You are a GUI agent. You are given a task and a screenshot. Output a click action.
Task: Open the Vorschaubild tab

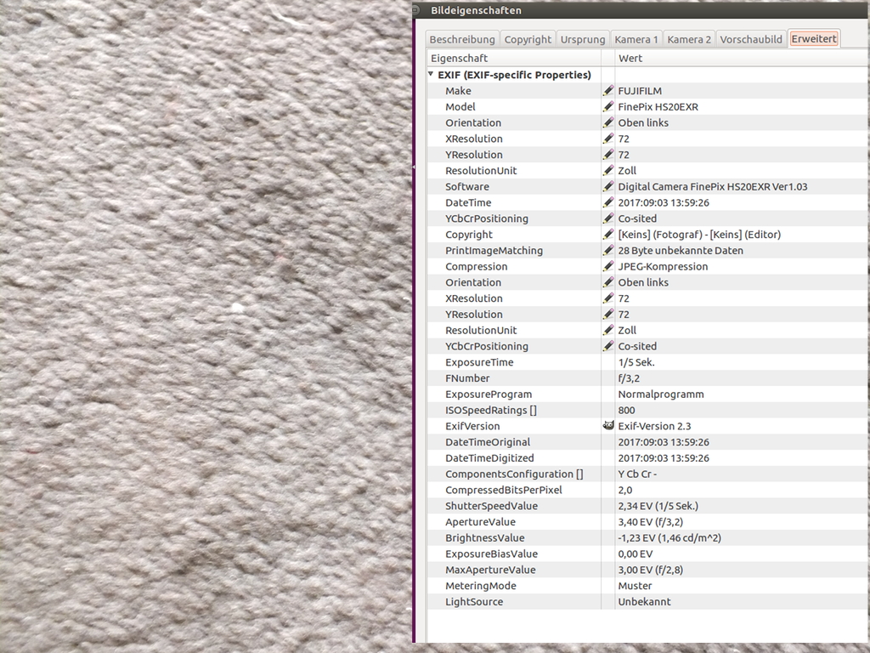(751, 39)
